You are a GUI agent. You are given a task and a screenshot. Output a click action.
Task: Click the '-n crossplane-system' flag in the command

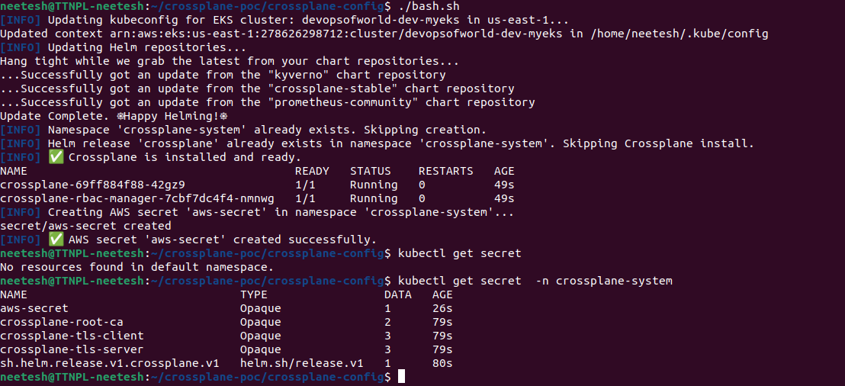click(x=605, y=281)
